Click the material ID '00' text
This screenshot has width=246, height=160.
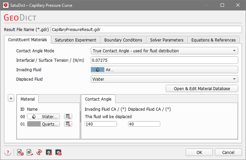click(23, 117)
